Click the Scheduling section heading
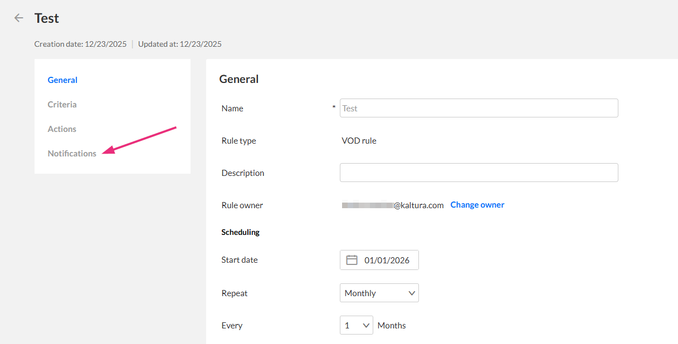The image size is (678, 344). pyautogui.click(x=241, y=232)
